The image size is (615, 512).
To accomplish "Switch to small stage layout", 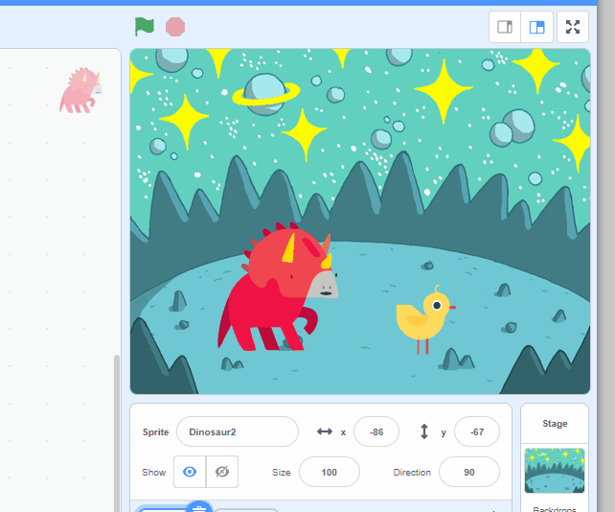I will [x=505, y=27].
